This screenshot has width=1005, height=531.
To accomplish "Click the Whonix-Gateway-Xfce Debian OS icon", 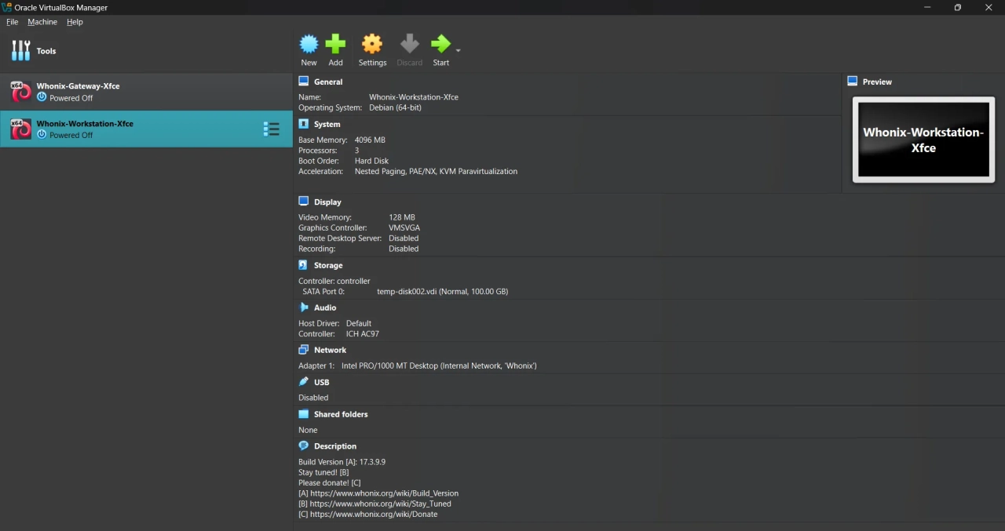I will 20,92.
